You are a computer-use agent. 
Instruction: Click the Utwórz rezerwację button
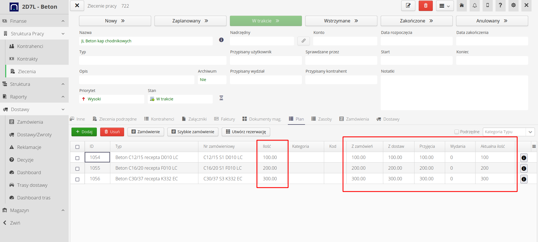pos(246,132)
